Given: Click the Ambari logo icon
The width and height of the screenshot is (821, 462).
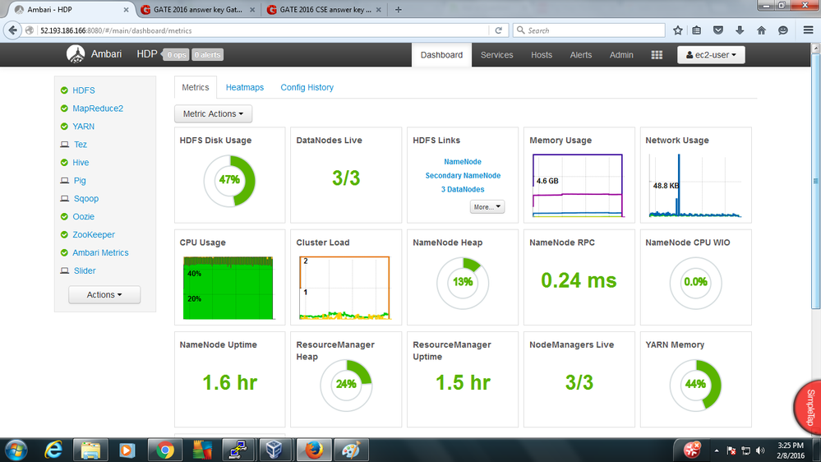Looking at the screenshot, I should [x=76, y=55].
